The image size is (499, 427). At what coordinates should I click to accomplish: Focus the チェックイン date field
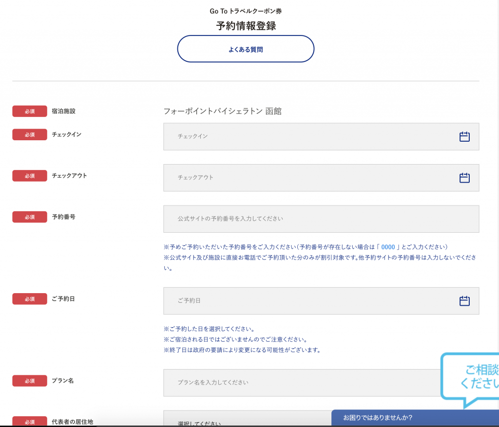[321, 137]
